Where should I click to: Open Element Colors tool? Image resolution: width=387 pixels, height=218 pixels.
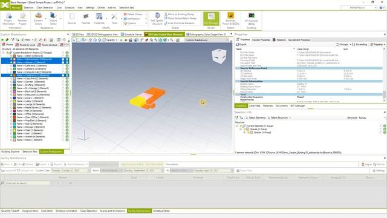(x=38, y=19)
